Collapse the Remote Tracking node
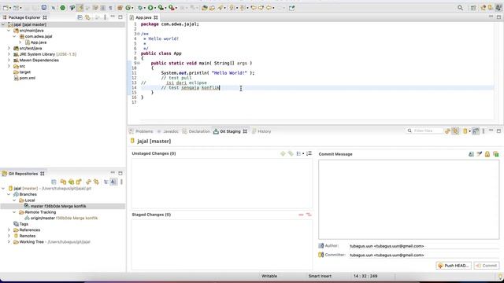 click(x=14, y=212)
